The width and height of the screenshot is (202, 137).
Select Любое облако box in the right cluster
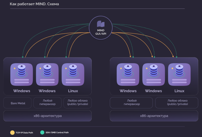click(177, 103)
